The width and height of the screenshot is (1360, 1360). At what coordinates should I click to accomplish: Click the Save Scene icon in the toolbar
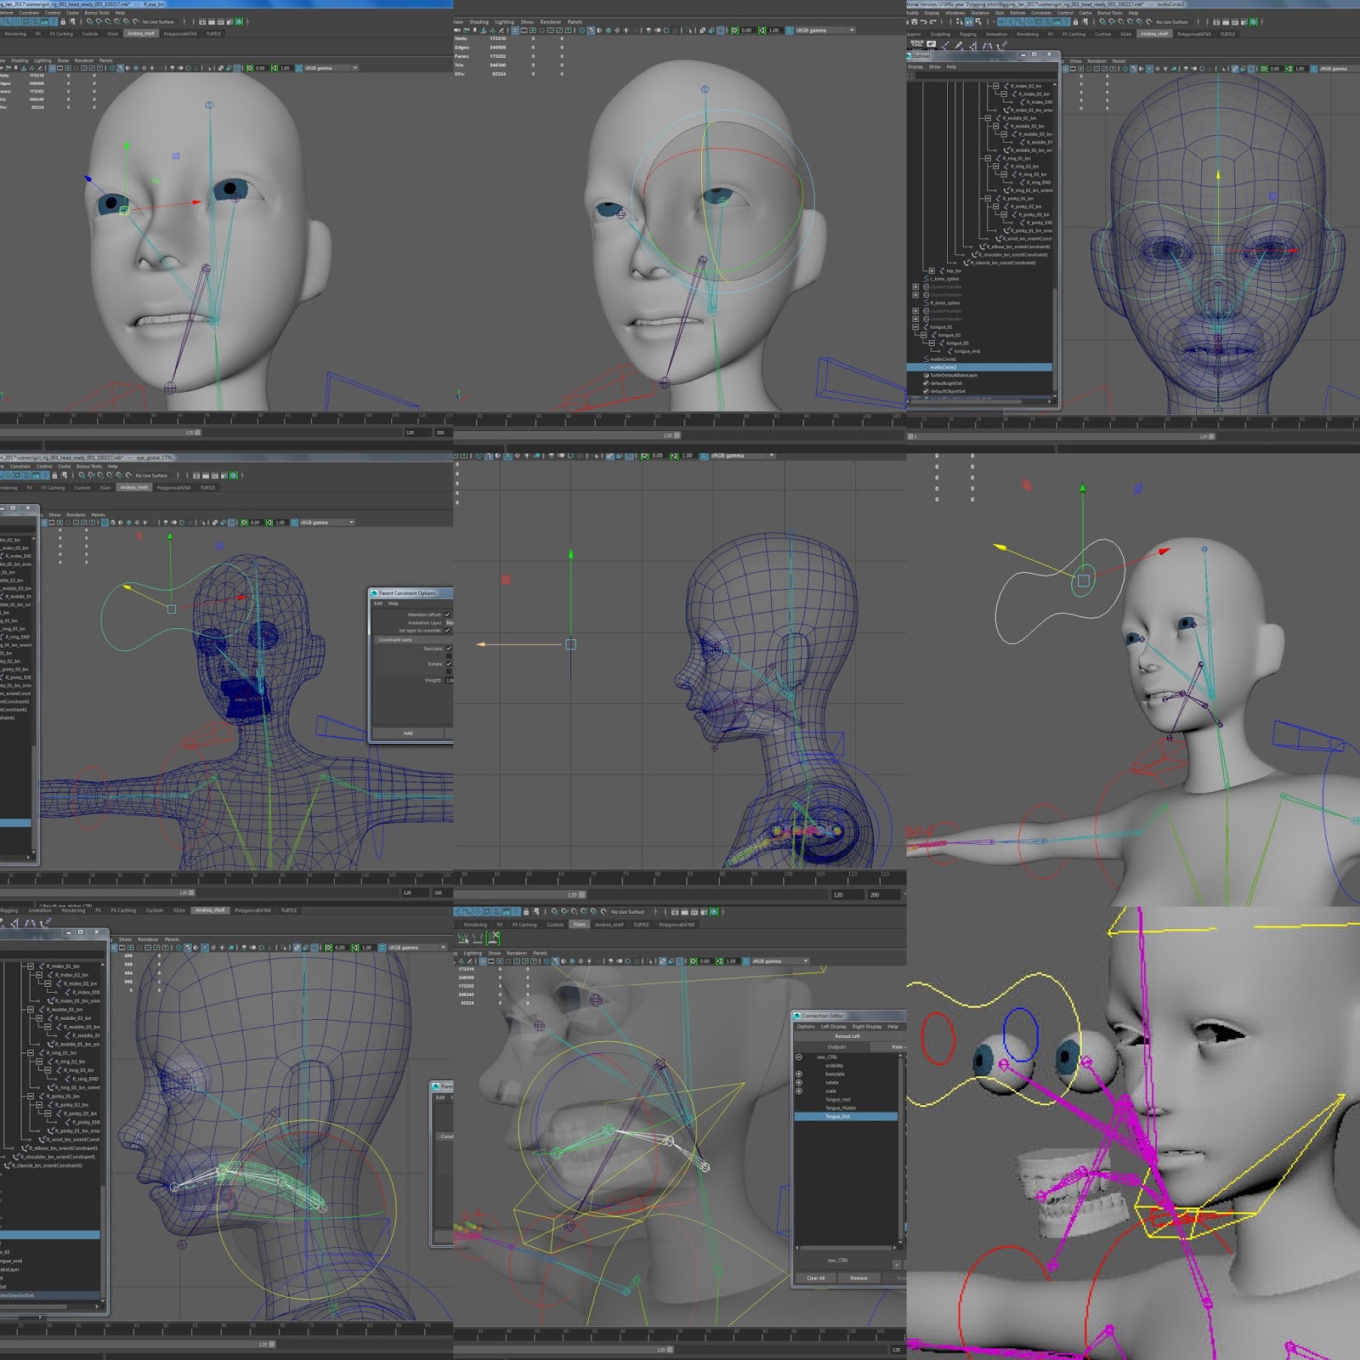click(x=915, y=21)
